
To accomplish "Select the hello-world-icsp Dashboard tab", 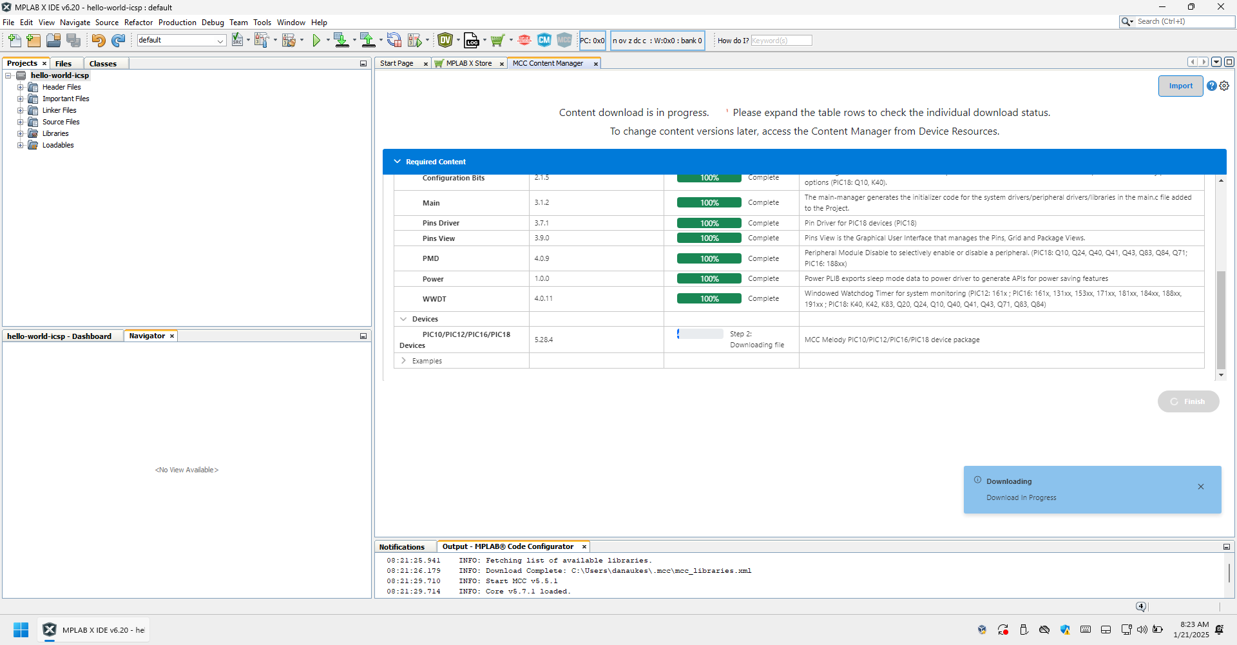I will (59, 336).
